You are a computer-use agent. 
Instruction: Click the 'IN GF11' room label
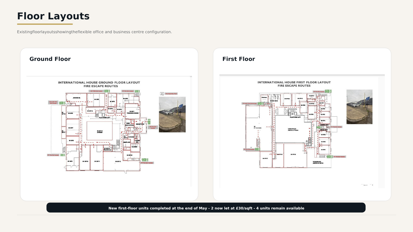[97, 161]
